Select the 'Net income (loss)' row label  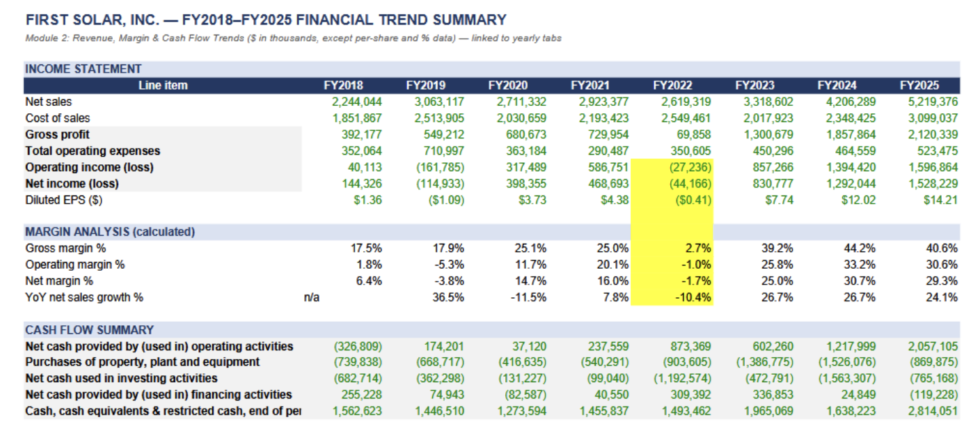(72, 183)
